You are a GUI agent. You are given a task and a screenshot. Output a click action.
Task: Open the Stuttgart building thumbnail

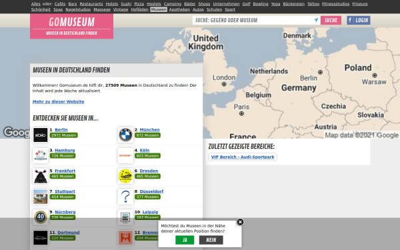40,197
